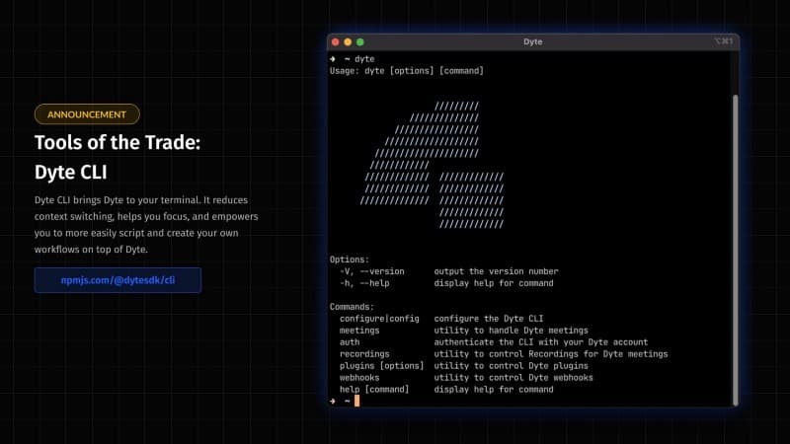Click the red close window button
790x444 pixels.
[336, 42]
